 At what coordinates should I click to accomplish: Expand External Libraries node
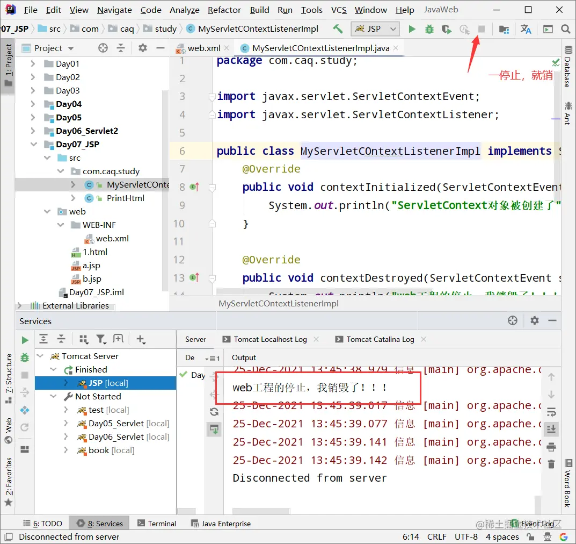[x=19, y=306]
